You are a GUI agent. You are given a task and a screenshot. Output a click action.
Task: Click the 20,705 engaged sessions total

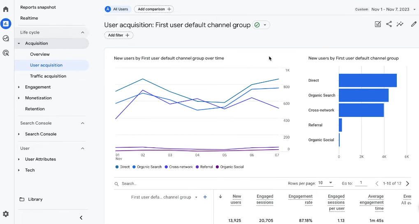point(266,221)
